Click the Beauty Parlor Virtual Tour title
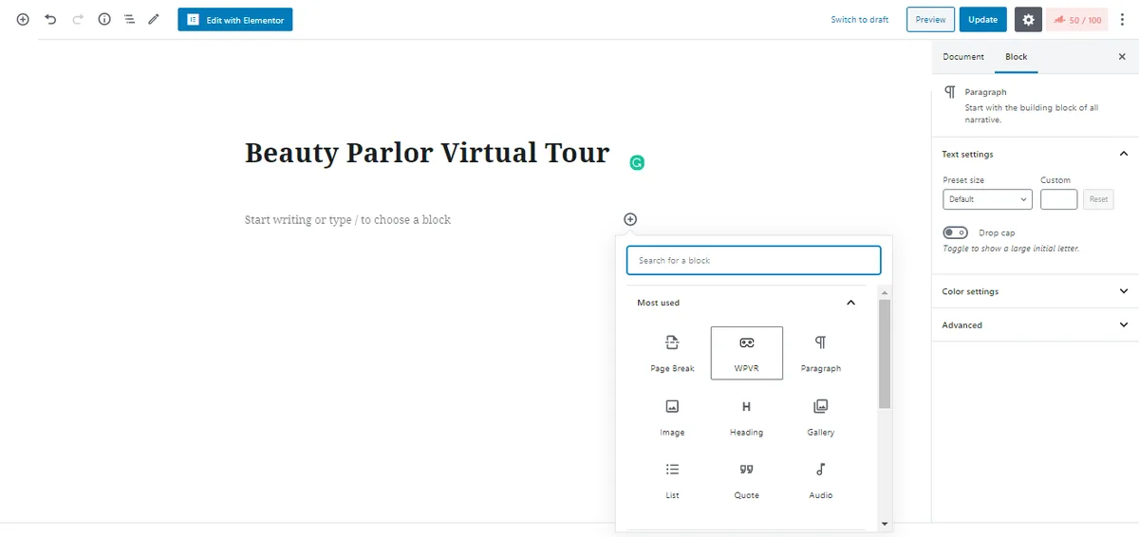 [x=427, y=154]
